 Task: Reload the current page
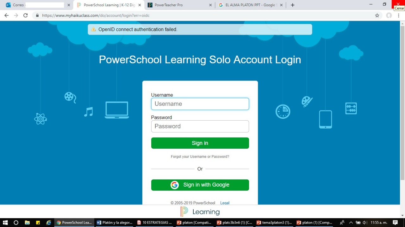pyautogui.click(x=26, y=15)
